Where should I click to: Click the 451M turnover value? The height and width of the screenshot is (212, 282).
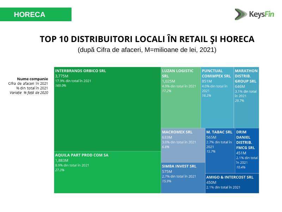[x=241, y=153]
